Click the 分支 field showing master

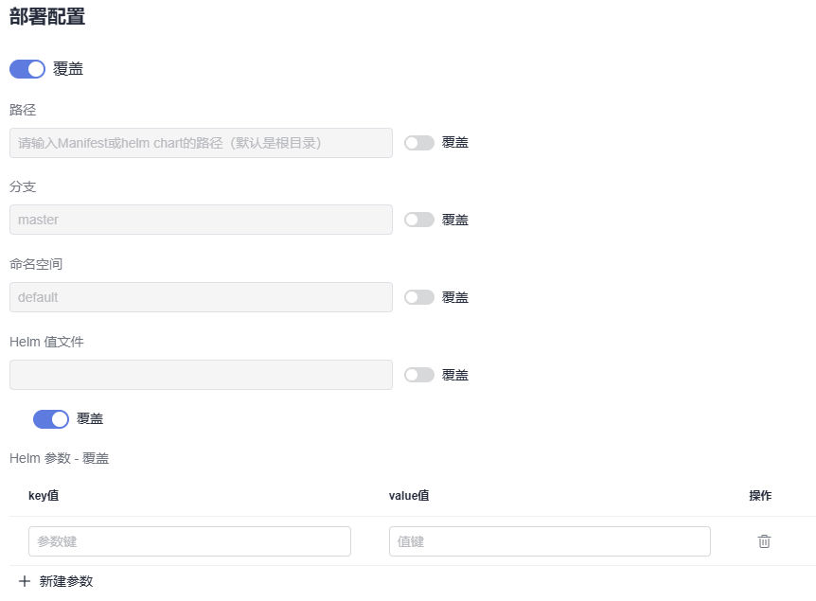point(201,220)
